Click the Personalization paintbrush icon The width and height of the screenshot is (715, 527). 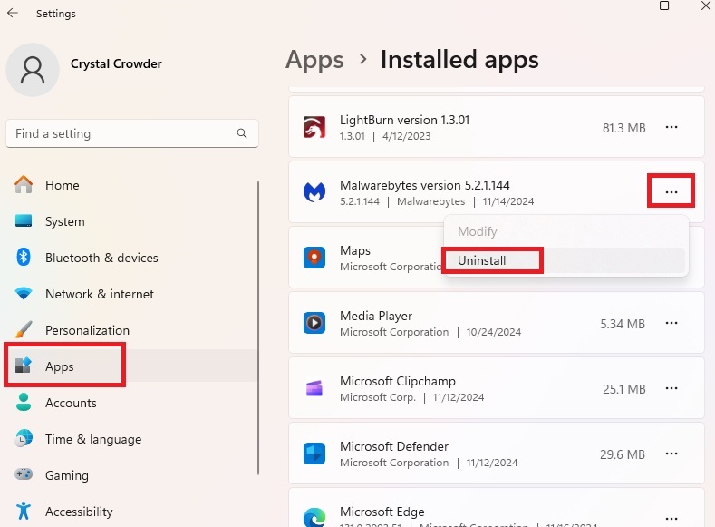point(24,329)
